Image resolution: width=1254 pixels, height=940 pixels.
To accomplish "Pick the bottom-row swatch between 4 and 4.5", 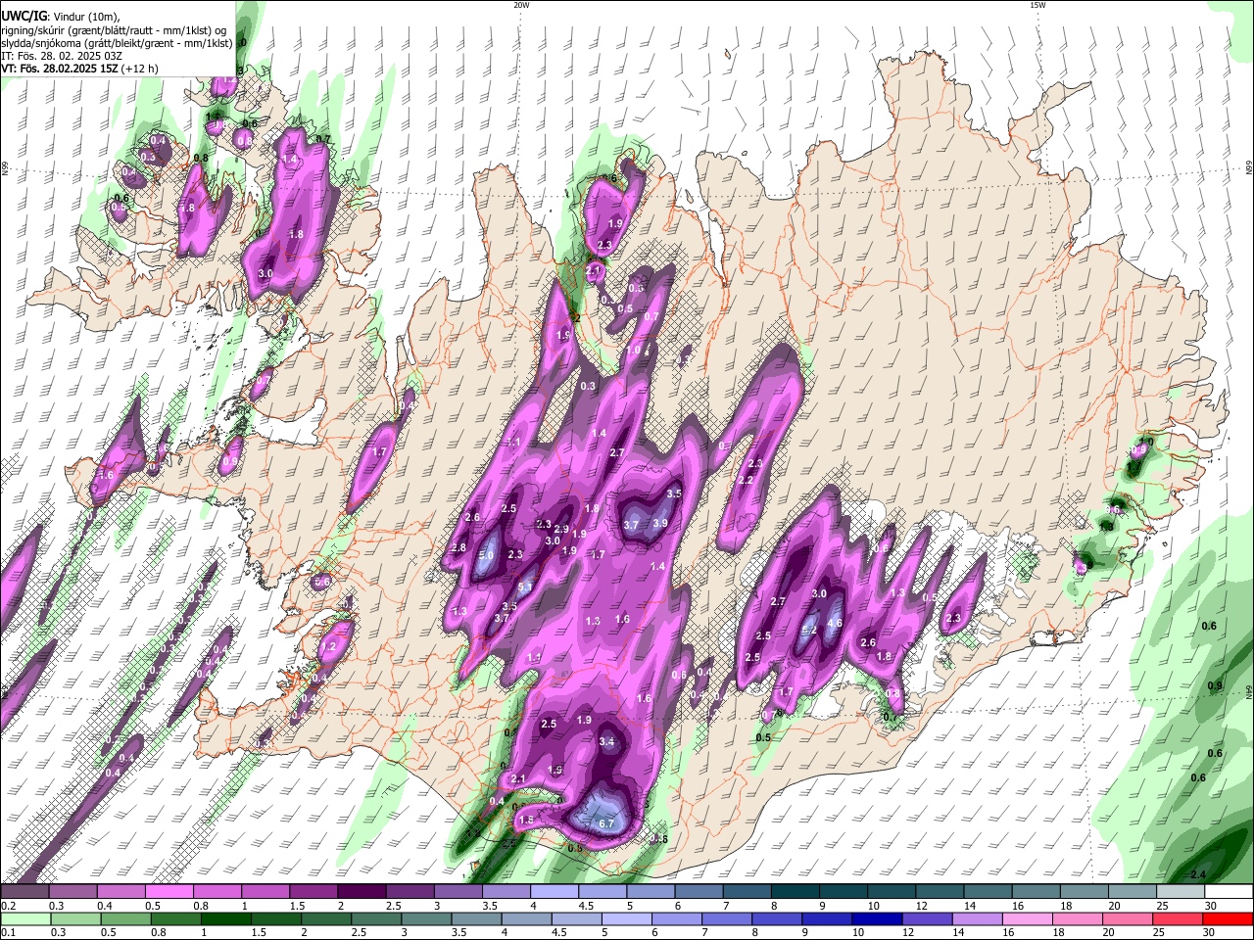I will [x=525, y=919].
